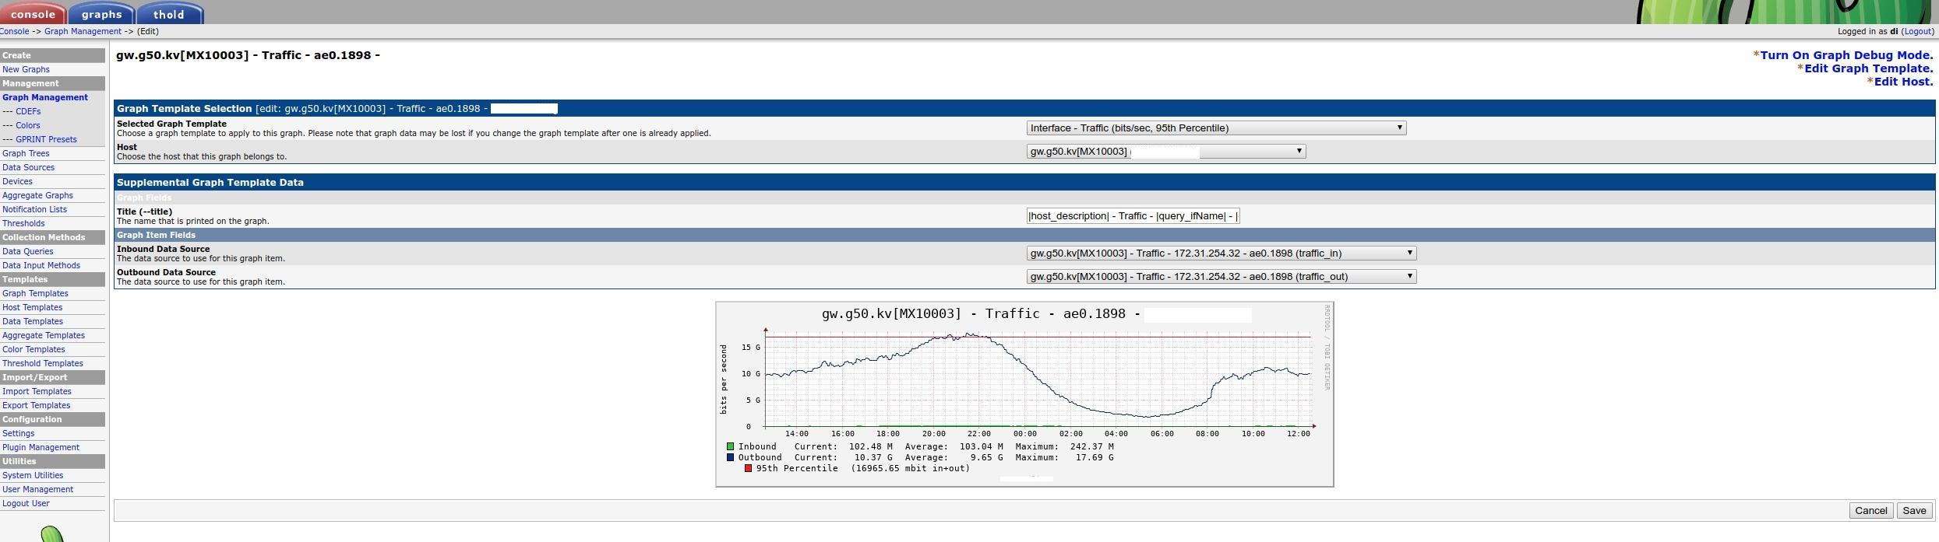The width and height of the screenshot is (1939, 542).
Task: Go to Graph Management breadcrumb link
Action: (83, 31)
